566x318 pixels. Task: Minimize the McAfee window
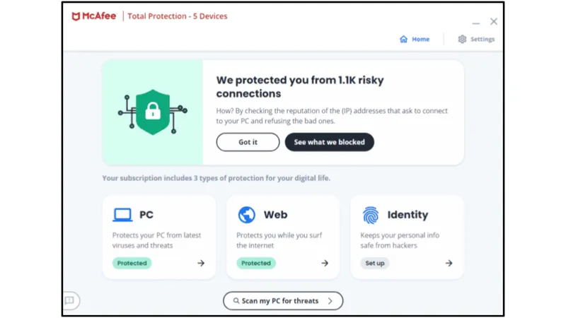(476, 23)
